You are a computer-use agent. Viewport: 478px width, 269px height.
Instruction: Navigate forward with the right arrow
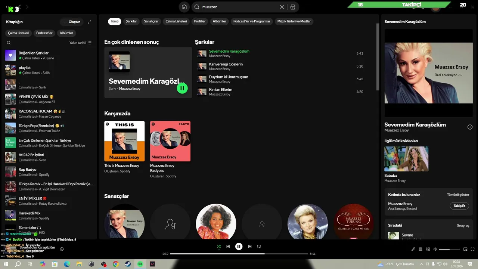(x=27, y=7)
